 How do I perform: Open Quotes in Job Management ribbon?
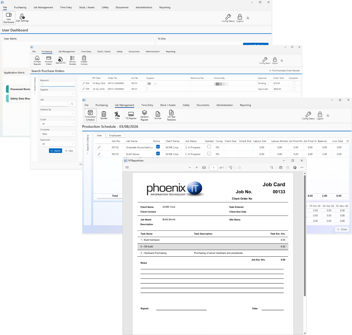104,115
